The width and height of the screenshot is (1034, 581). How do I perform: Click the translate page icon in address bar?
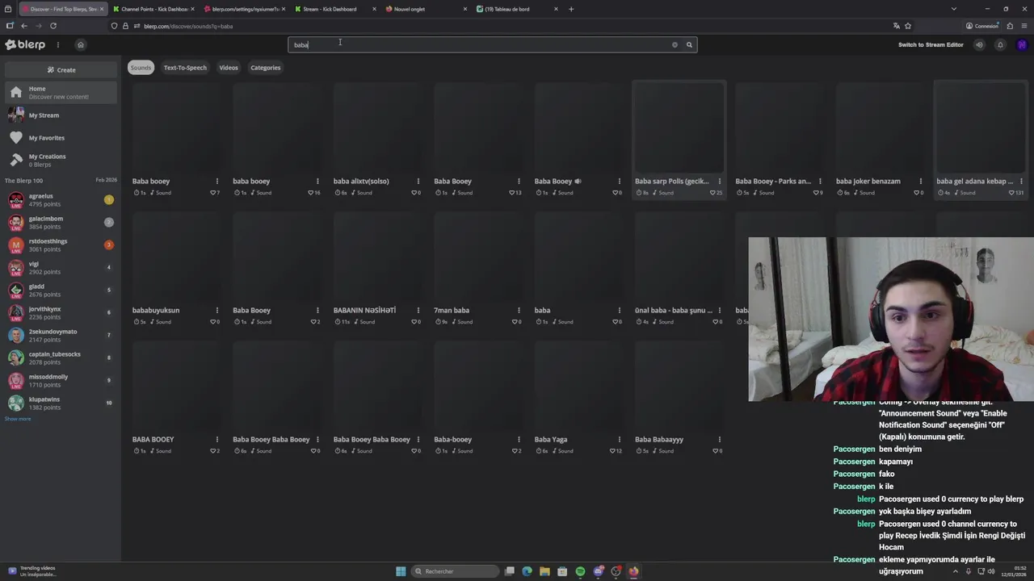(896, 26)
